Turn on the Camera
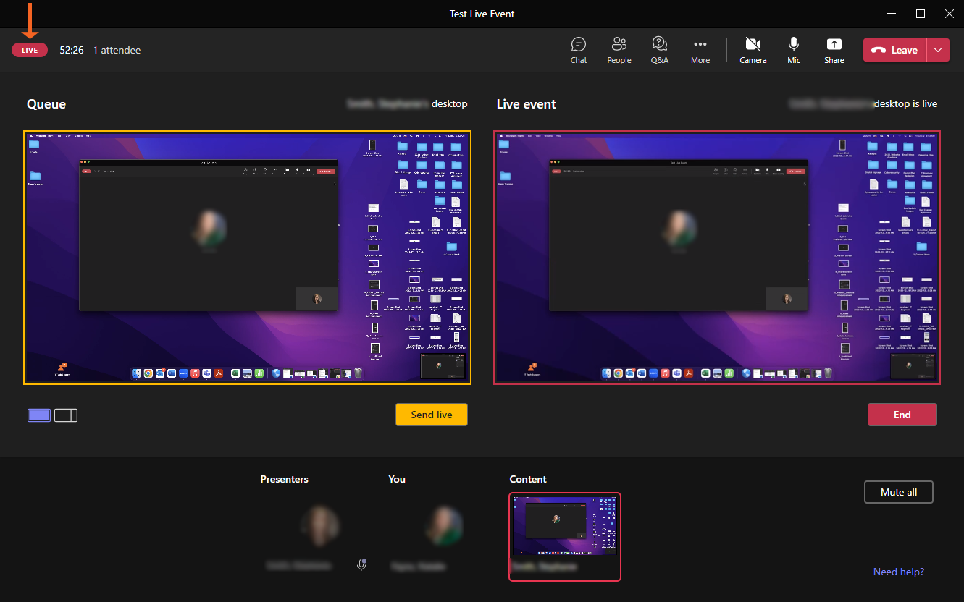Viewport: 964px width, 602px height. 753,51
